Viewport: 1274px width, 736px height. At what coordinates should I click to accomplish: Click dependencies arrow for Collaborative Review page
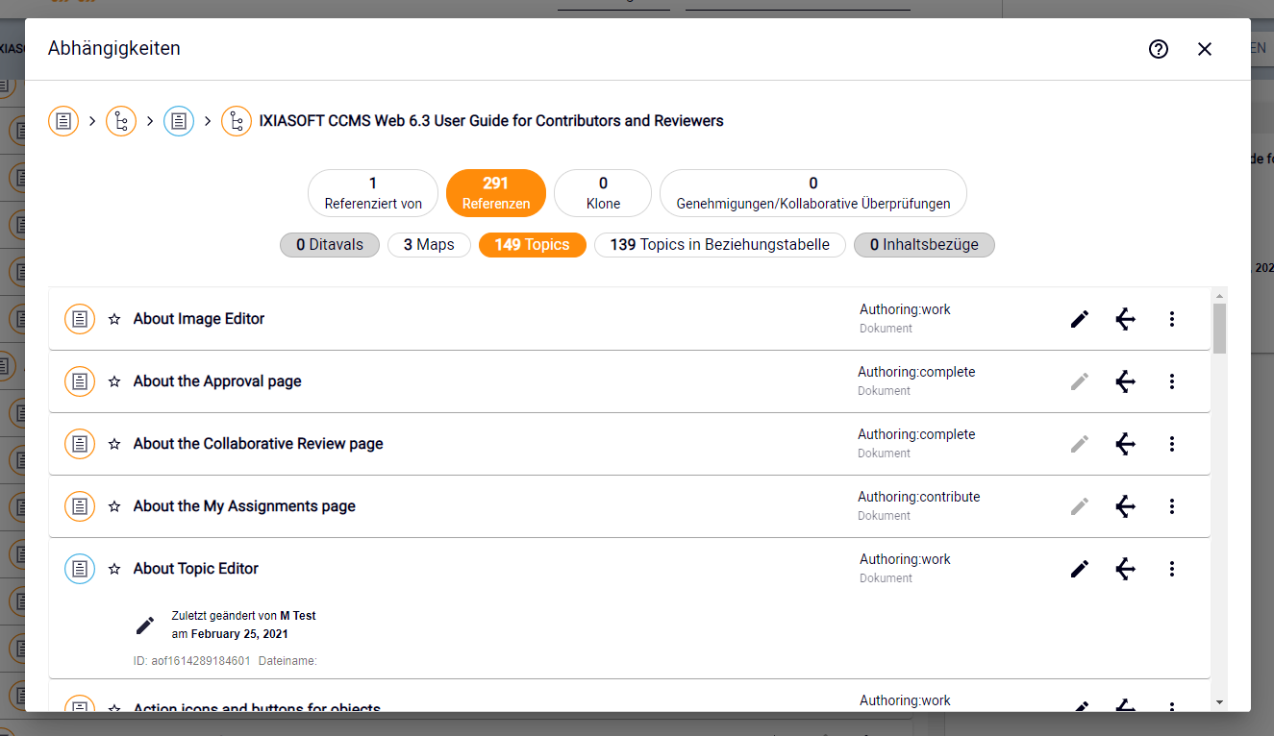[1126, 444]
